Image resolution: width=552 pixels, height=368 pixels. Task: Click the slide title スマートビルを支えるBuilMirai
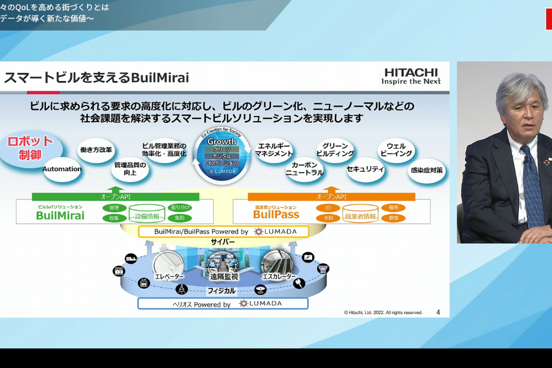[x=96, y=77]
